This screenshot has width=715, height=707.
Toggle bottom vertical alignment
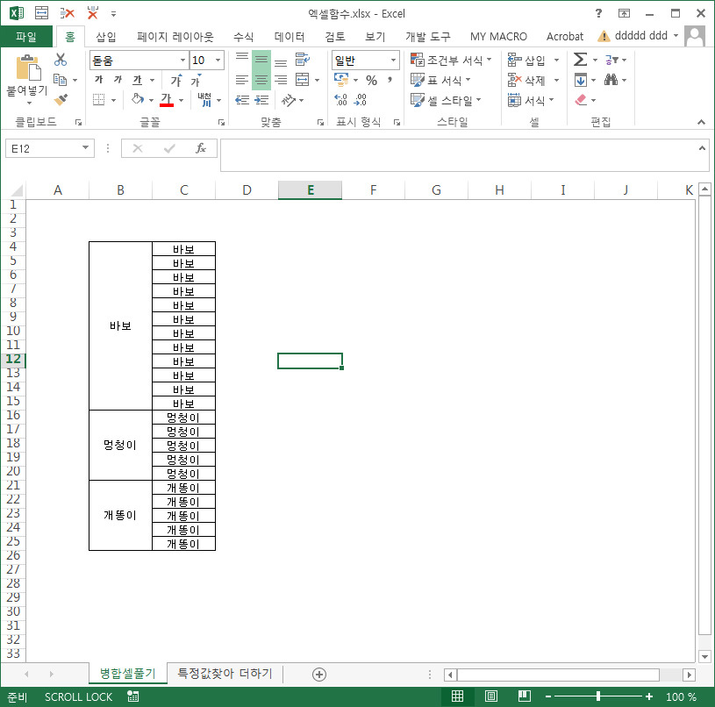click(281, 61)
